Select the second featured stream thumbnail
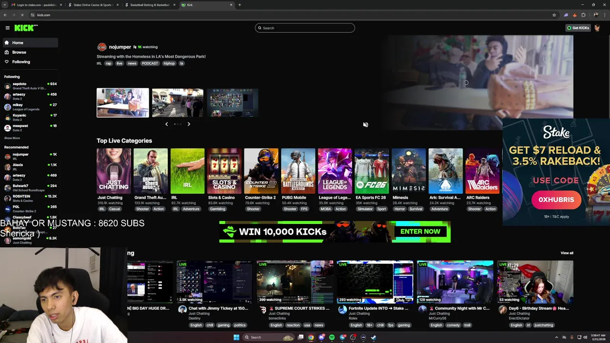 click(178, 103)
